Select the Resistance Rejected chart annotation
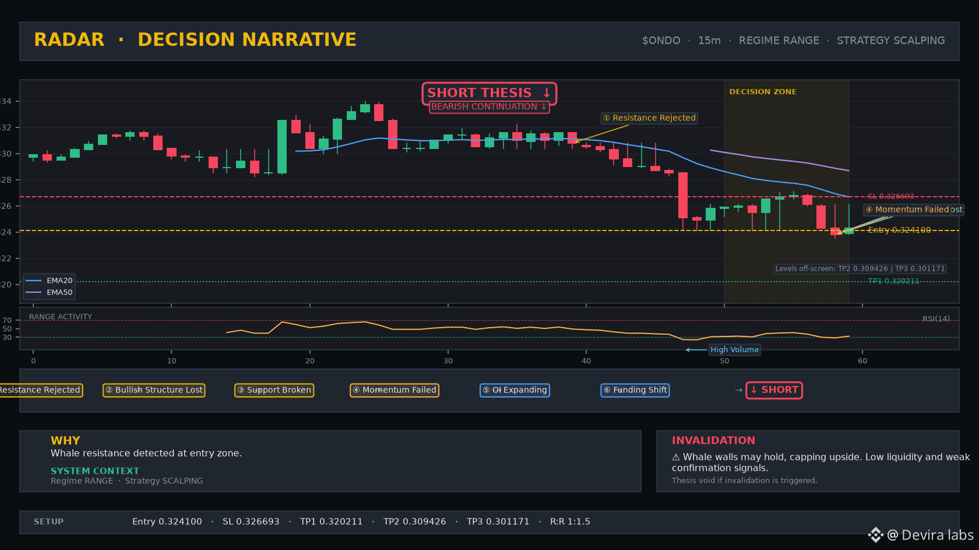979x550 pixels. point(649,118)
